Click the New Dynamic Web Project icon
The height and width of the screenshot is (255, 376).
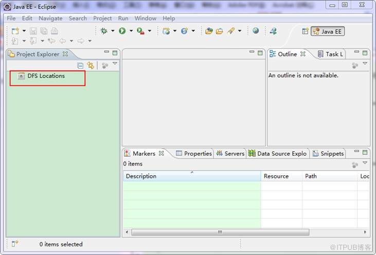[x=166, y=31]
